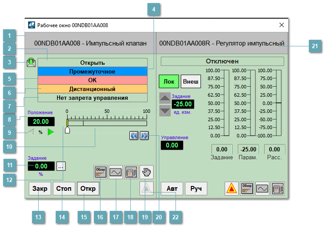Open the ellipsis dialog next to Задание
Viewport: 326px width, 228px height.
point(61,166)
